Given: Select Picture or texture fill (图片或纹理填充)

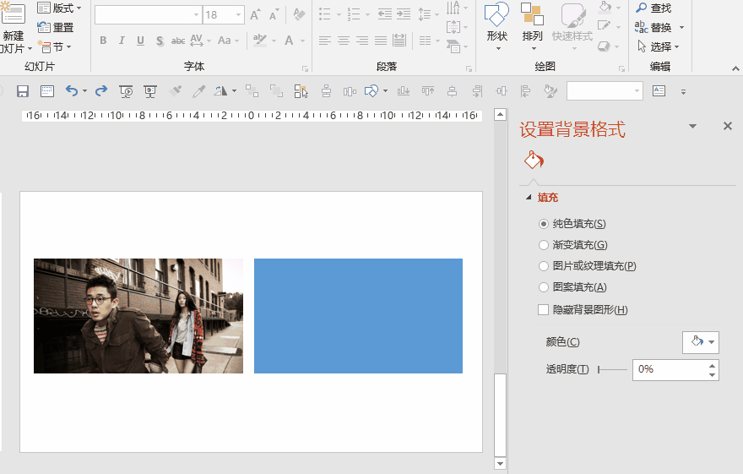Looking at the screenshot, I should pos(544,266).
